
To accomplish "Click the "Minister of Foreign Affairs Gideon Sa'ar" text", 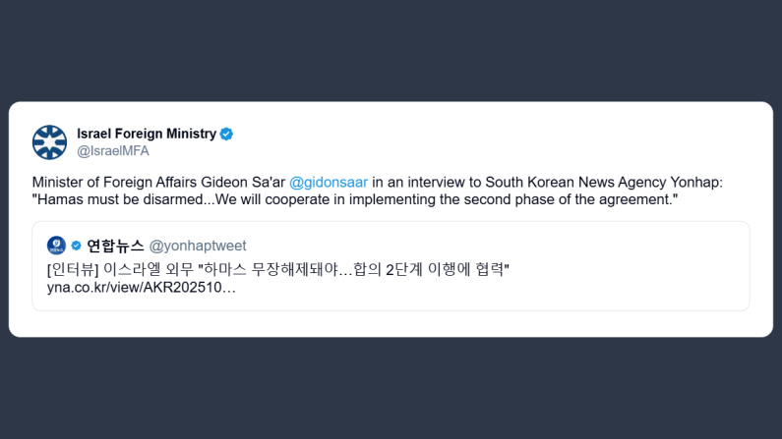I will (x=158, y=184).
